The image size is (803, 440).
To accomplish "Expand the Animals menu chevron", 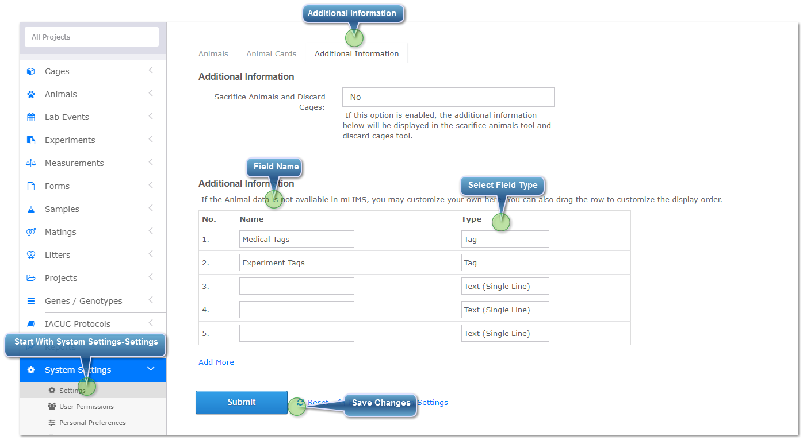I will pos(151,93).
